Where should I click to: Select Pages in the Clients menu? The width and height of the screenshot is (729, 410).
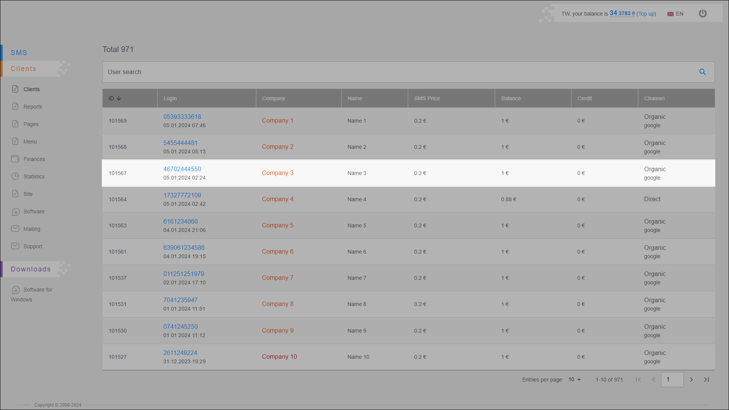click(x=31, y=124)
